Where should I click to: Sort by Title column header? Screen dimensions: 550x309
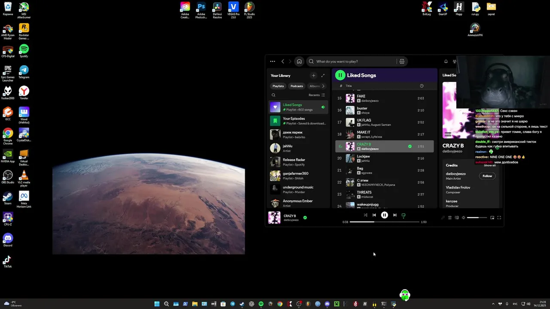coord(348,86)
